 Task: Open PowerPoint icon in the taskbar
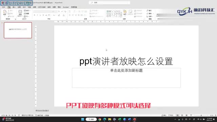click(134, 119)
